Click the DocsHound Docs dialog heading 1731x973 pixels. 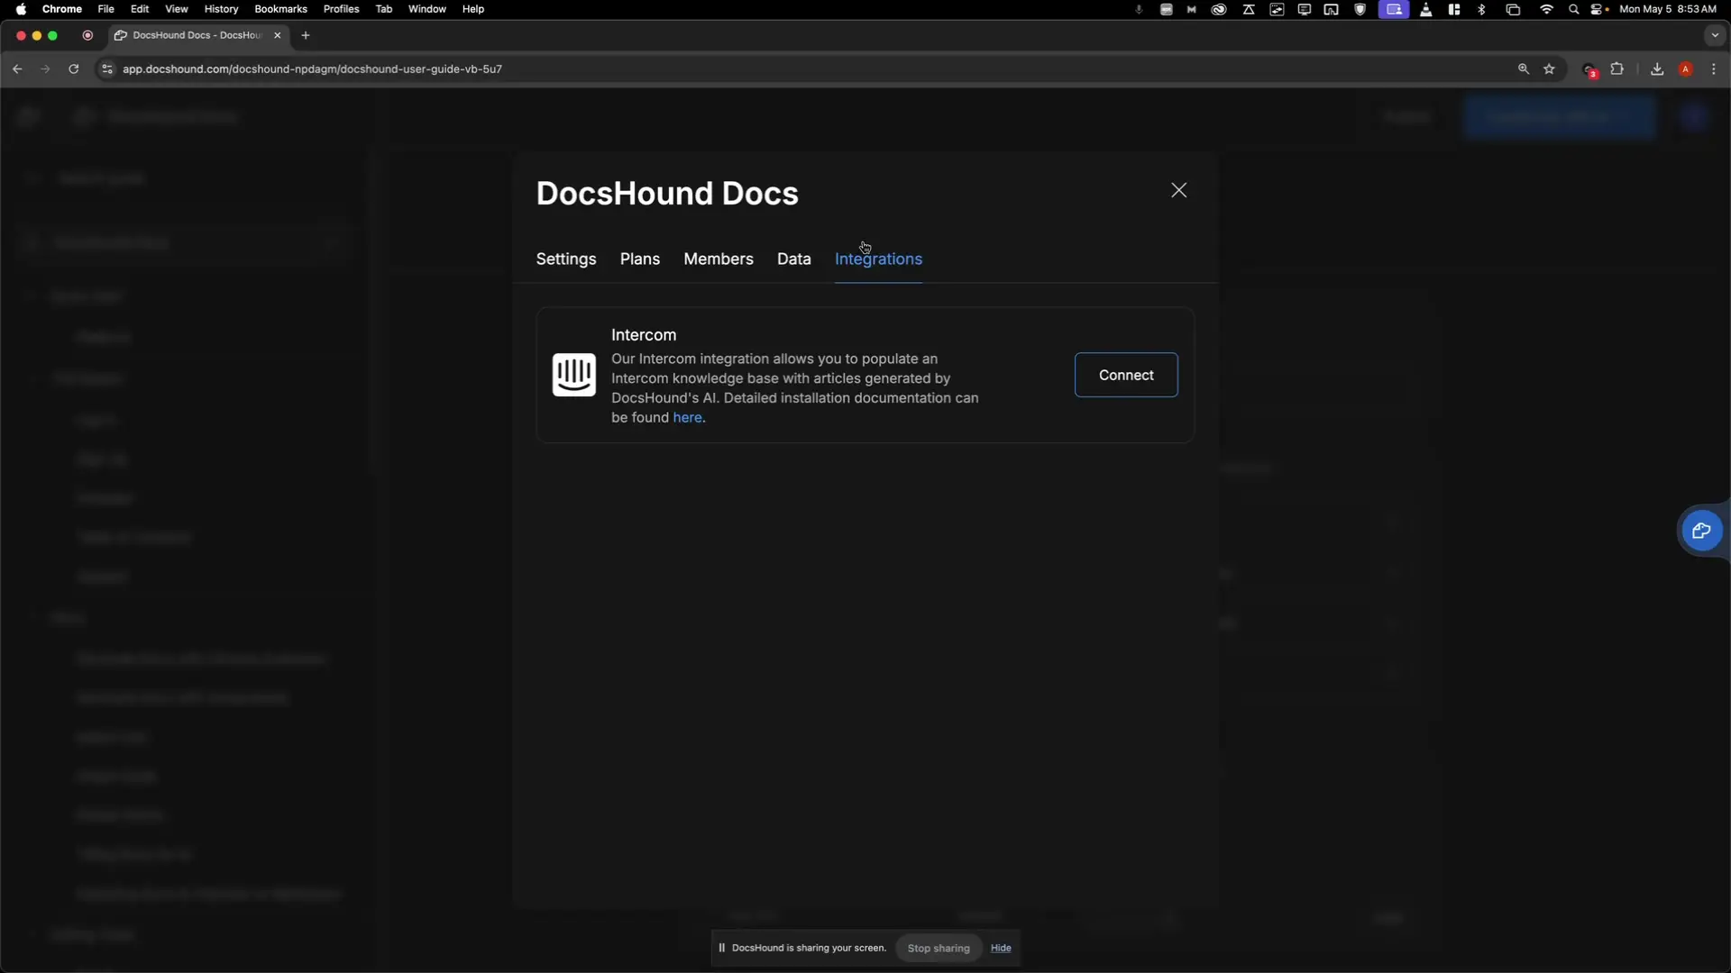point(667,194)
